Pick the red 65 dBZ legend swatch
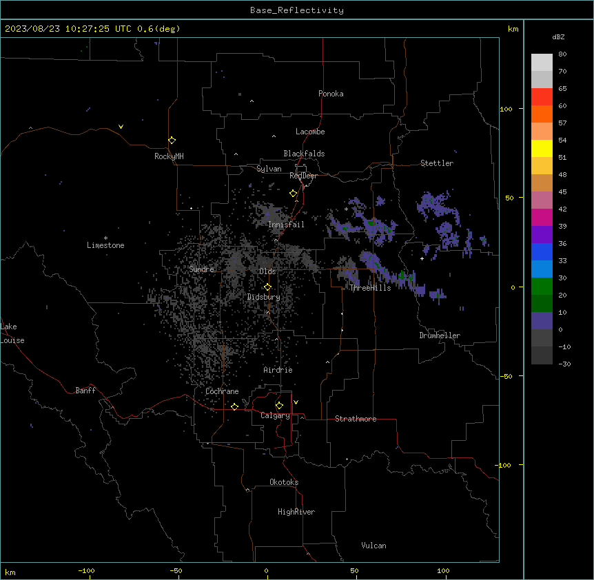 tap(542, 96)
